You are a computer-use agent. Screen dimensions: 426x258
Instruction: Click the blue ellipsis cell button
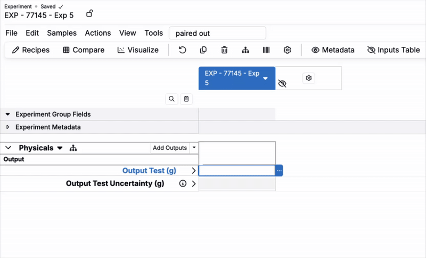tap(279, 171)
